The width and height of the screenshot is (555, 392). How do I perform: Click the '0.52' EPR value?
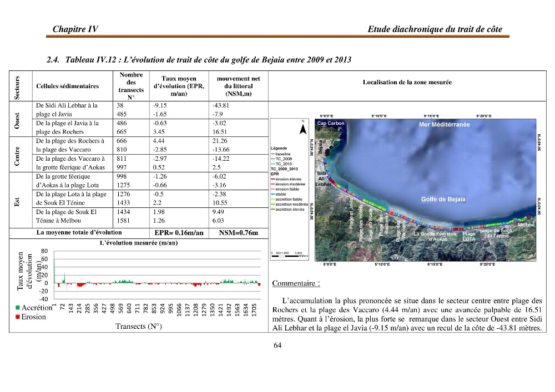[159, 167]
